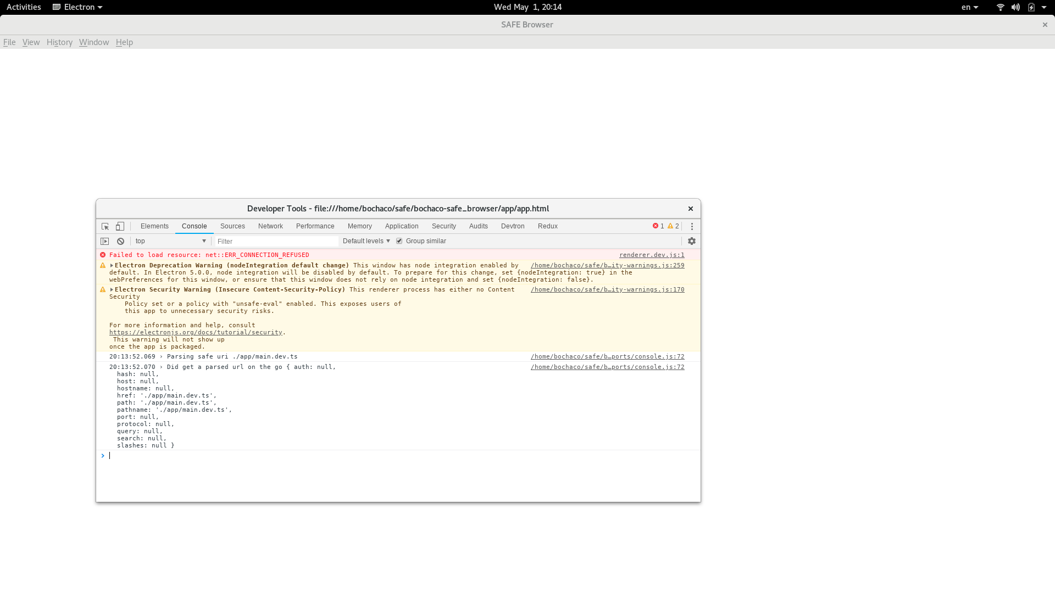This screenshot has height=593, width=1055.
Task: Open the History menu of SAFE Browser
Action: (x=59, y=42)
